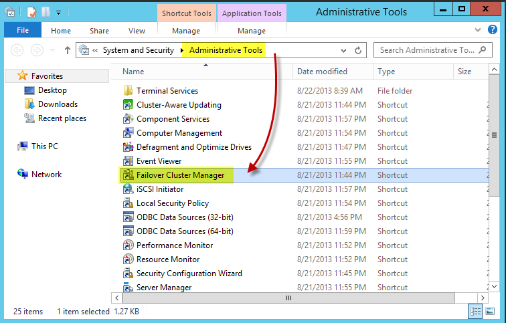Click System and Security in breadcrumb

138,50
